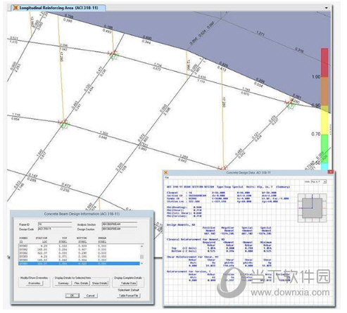Select the combo row with top steel 0.264
Screen dimensions: 347x313
click(x=79, y=250)
